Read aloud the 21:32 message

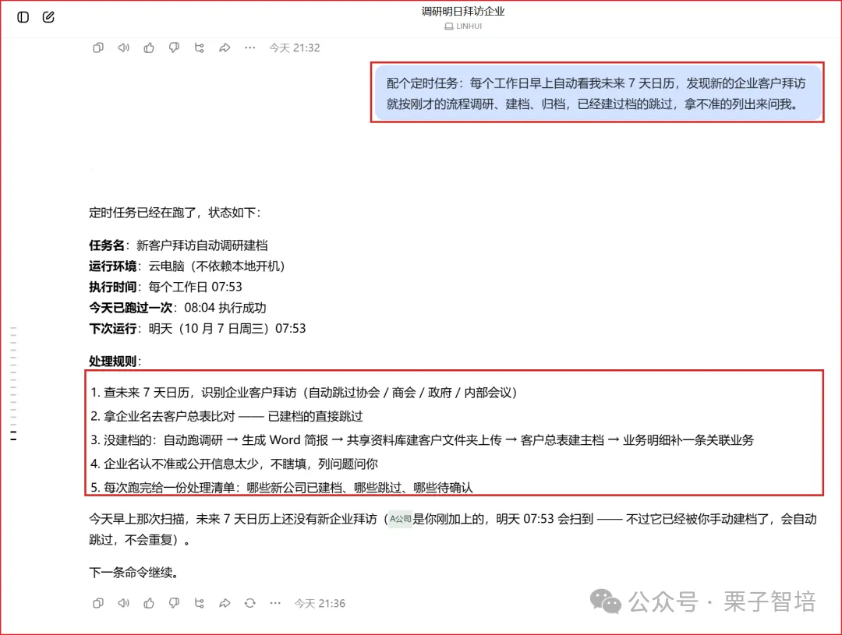click(x=123, y=48)
